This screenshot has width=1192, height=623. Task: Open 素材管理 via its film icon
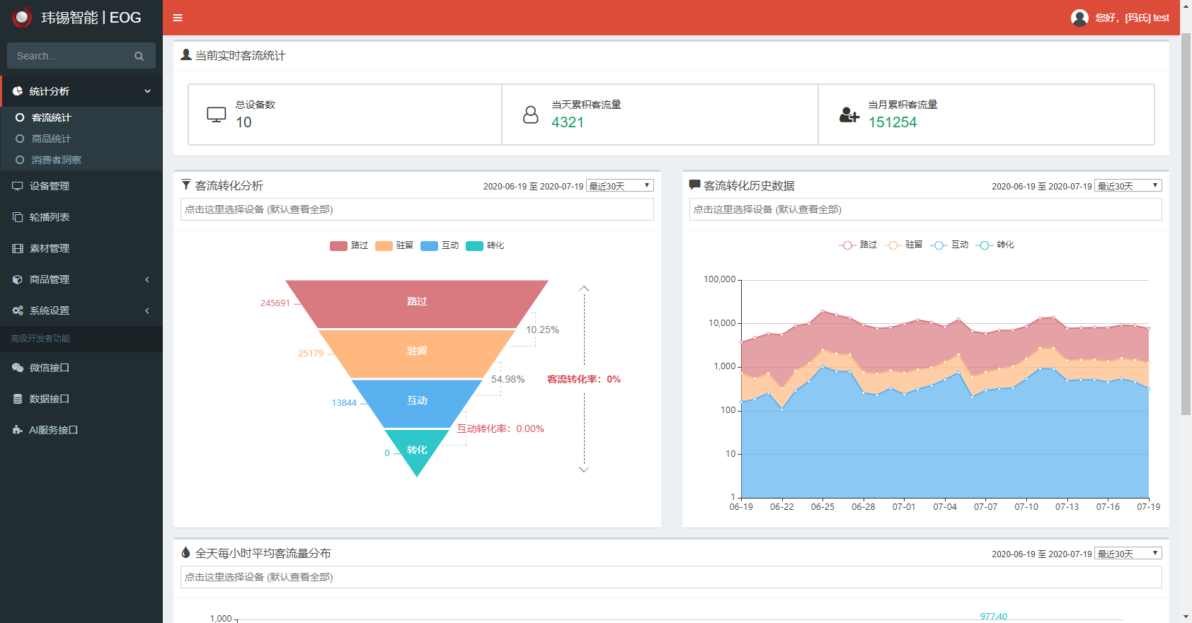click(18, 248)
